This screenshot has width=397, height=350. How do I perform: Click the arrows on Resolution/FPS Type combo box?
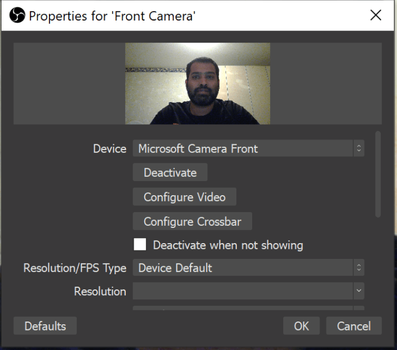359,267
